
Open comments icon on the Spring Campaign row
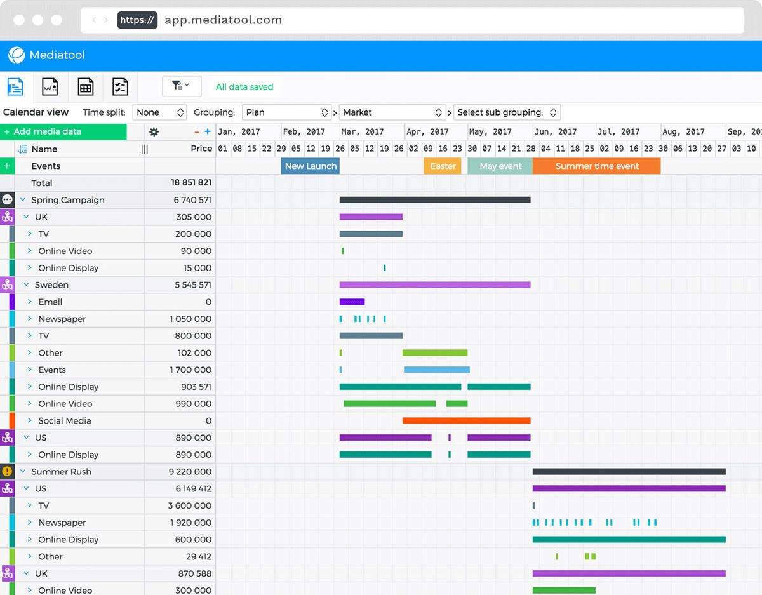click(x=6, y=199)
